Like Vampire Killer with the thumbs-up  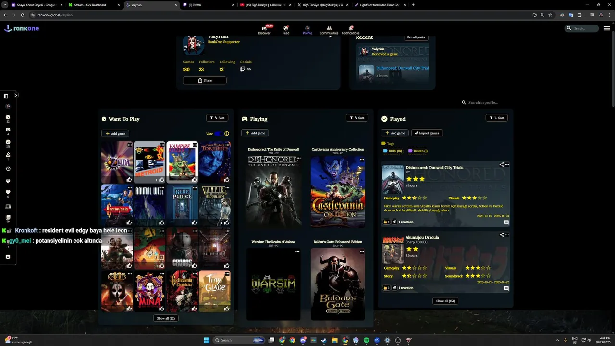coord(194,180)
